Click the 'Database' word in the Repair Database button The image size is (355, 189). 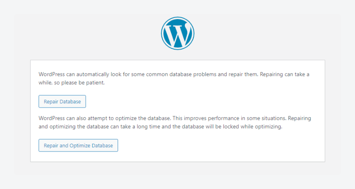70,102
